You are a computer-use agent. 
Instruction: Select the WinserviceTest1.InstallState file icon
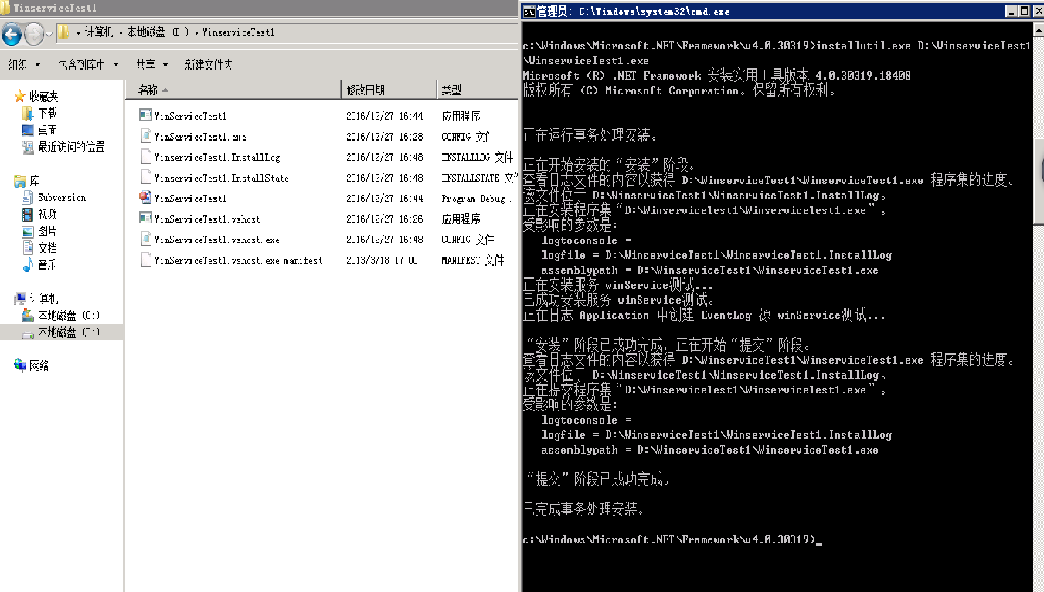click(146, 177)
